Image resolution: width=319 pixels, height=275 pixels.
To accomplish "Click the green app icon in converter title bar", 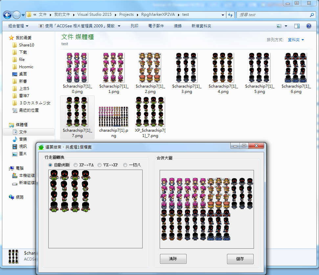I will pos(41,147).
